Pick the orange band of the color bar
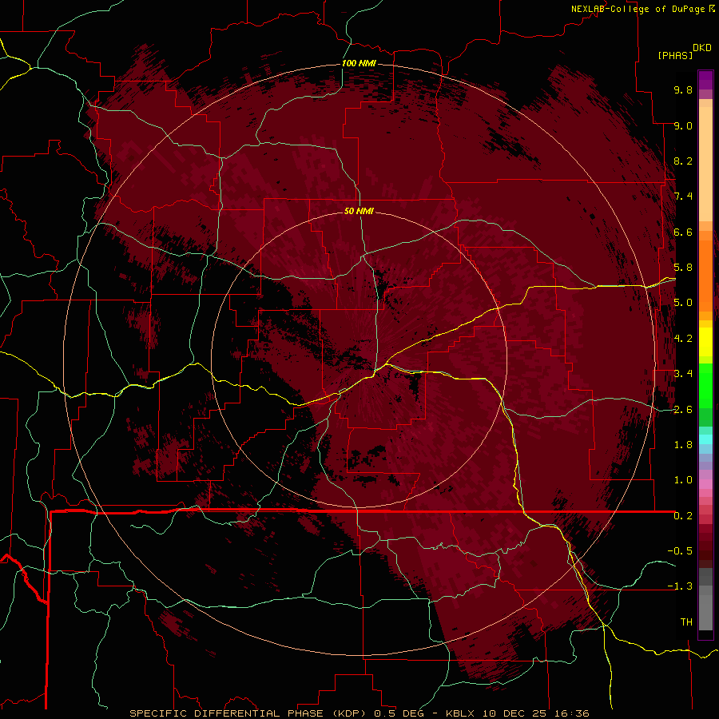Viewport: 719px width, 719px height. click(x=705, y=275)
